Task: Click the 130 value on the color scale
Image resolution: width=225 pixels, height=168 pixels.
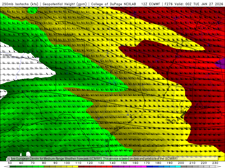Action: coord(101,163)
